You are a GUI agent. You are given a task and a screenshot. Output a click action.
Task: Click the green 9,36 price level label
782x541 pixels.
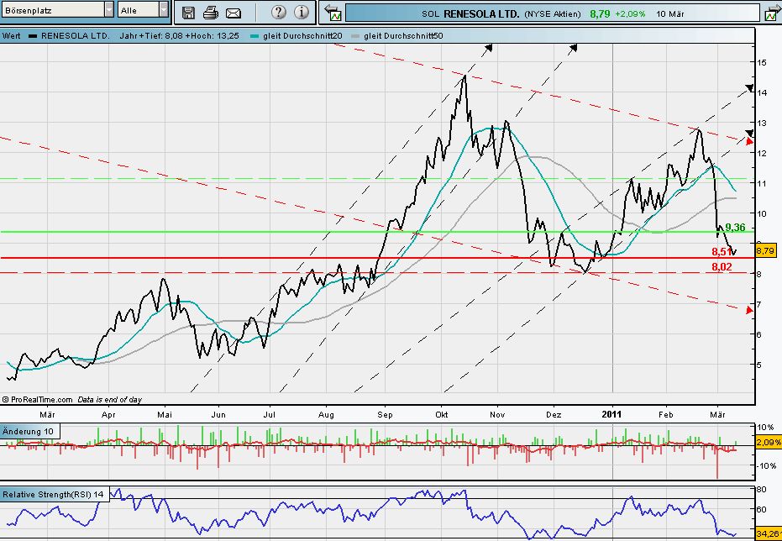tap(735, 228)
